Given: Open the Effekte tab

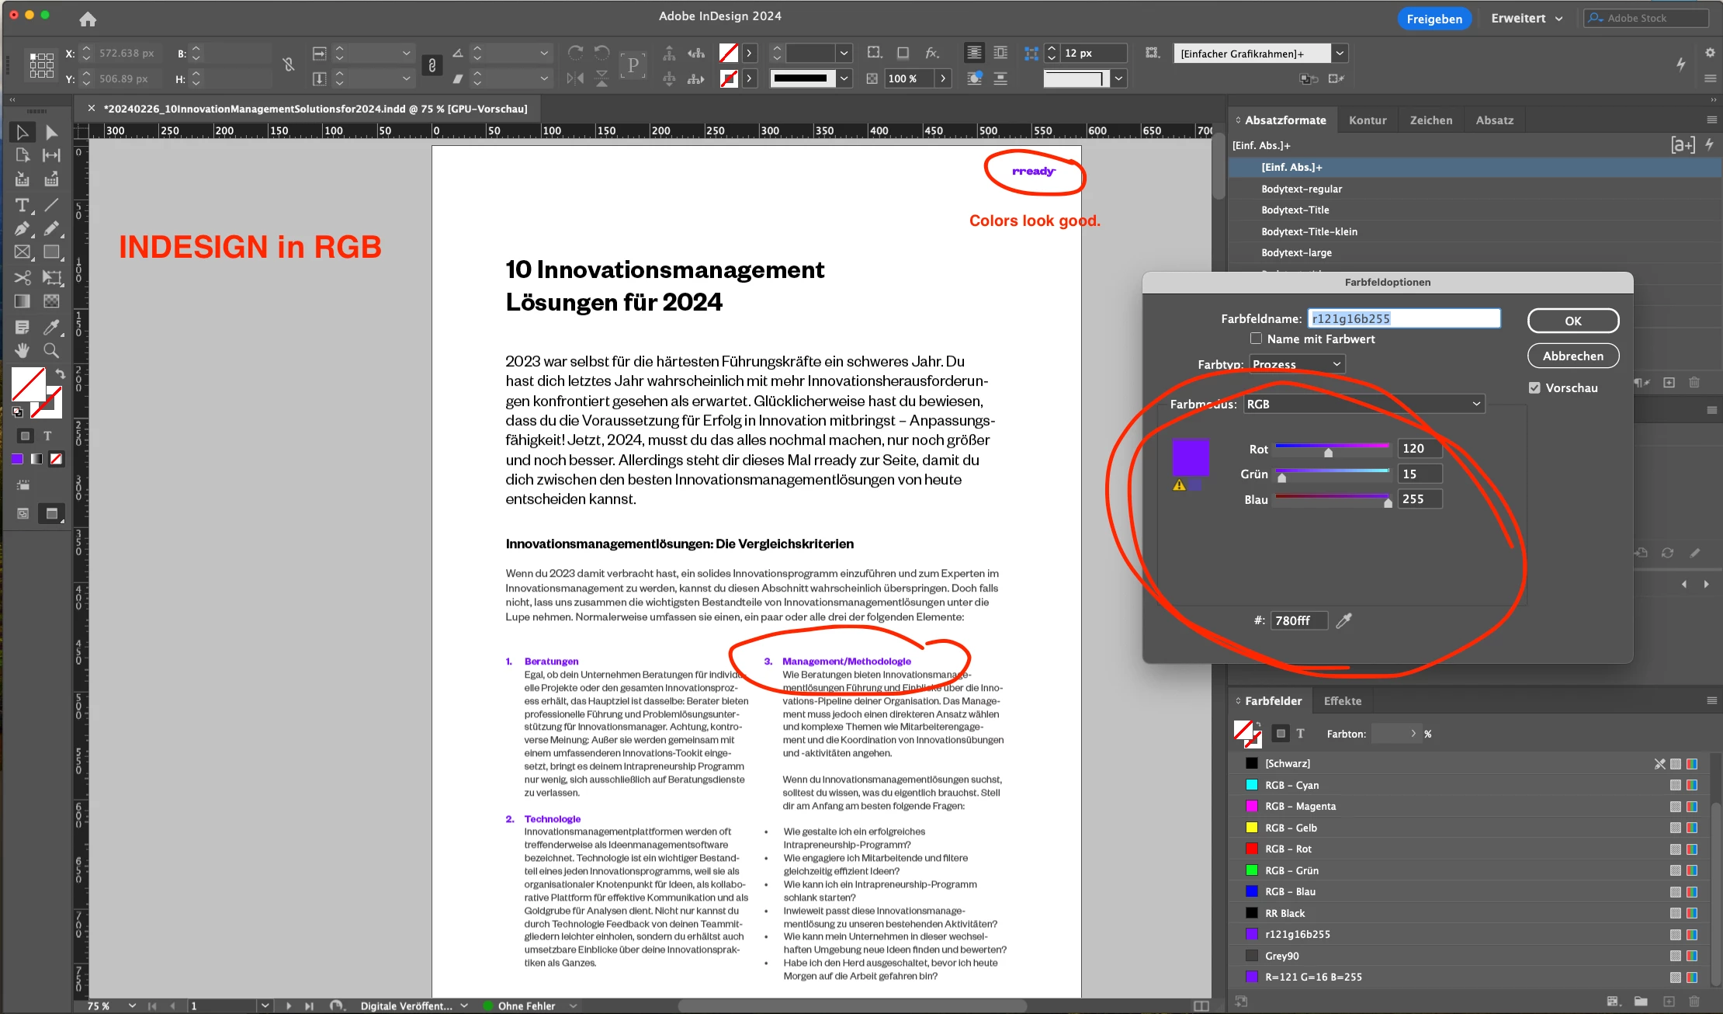Looking at the screenshot, I should (1342, 701).
